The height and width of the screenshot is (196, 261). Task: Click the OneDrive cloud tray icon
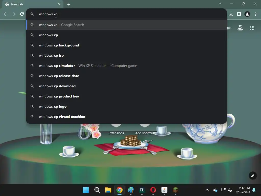click(x=215, y=190)
